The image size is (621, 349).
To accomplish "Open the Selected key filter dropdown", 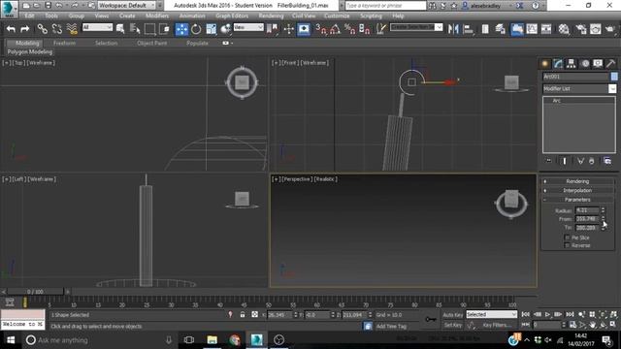I will [492, 314].
